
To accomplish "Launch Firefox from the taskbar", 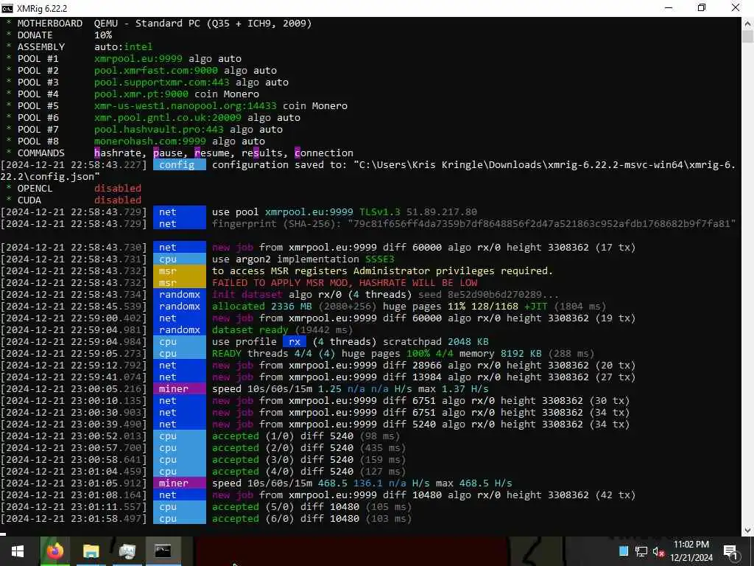I will click(x=54, y=551).
